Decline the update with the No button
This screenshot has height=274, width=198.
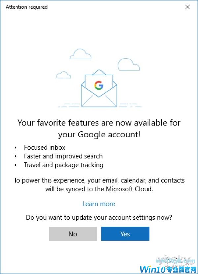[73, 234]
